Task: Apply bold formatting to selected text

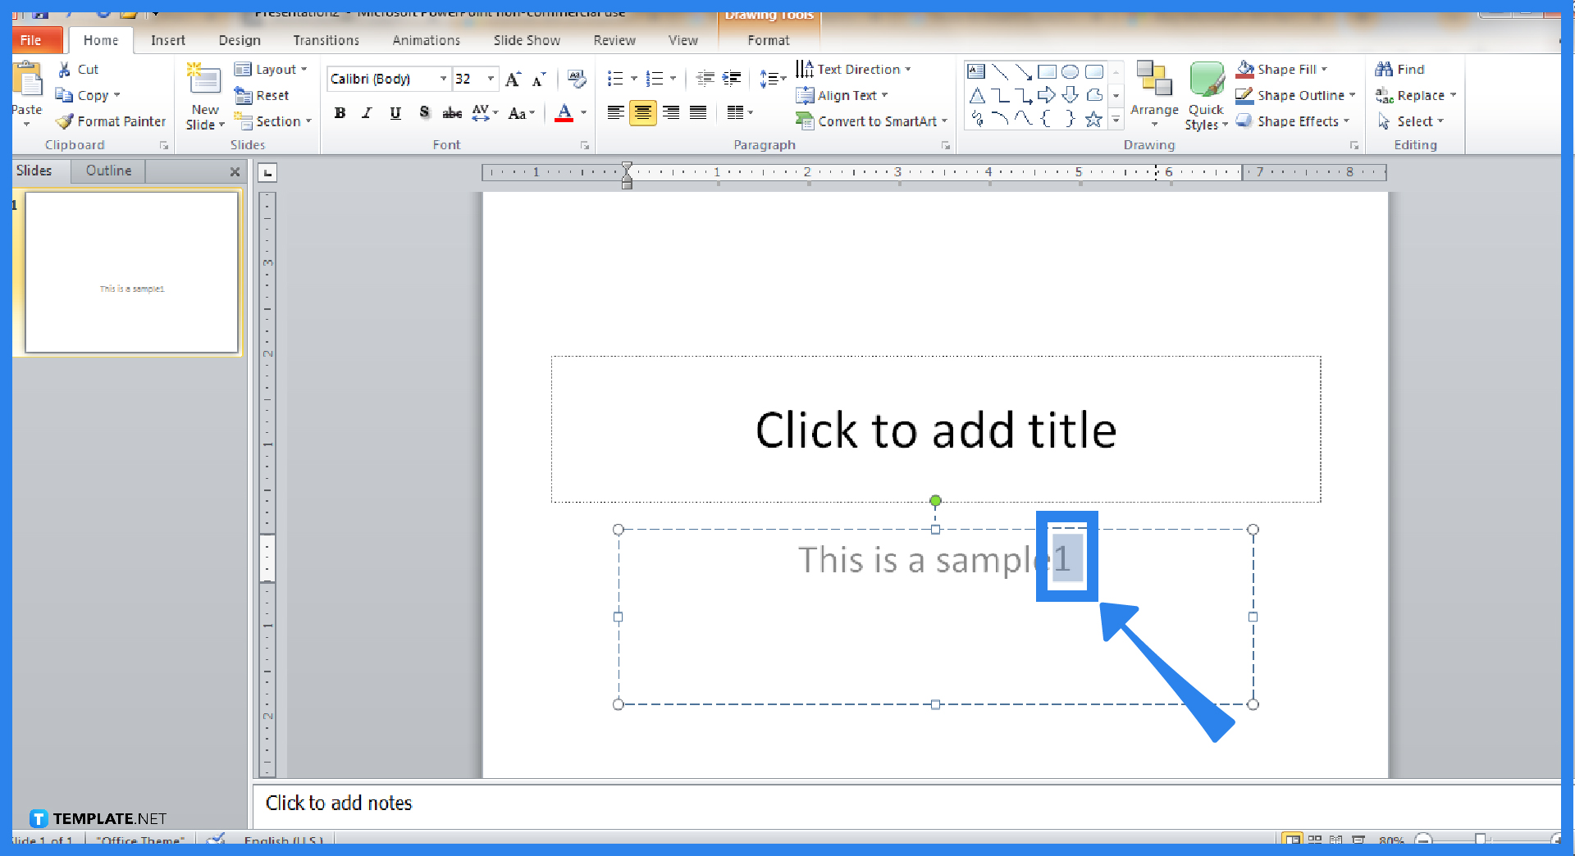Action: 340,112
